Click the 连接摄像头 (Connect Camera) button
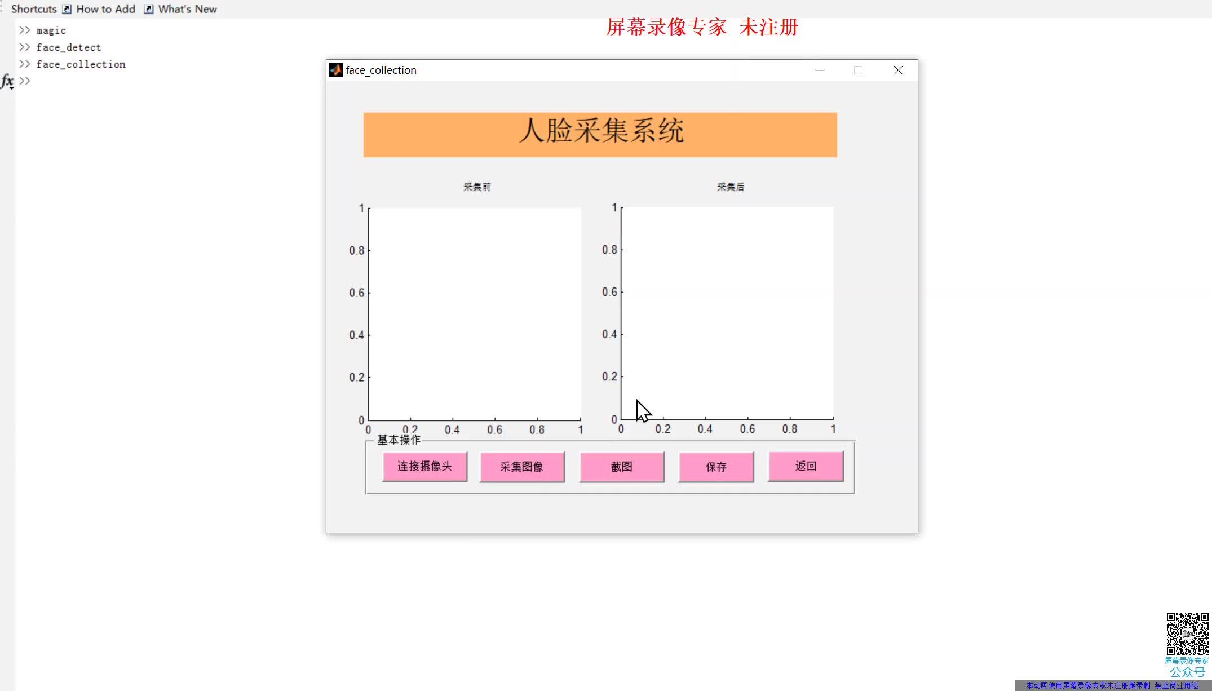Screen dimensions: 1212x691 tap(426, 466)
